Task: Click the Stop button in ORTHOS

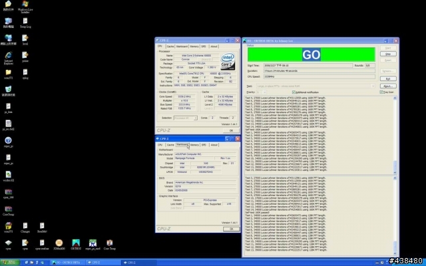Action: (x=388, y=54)
